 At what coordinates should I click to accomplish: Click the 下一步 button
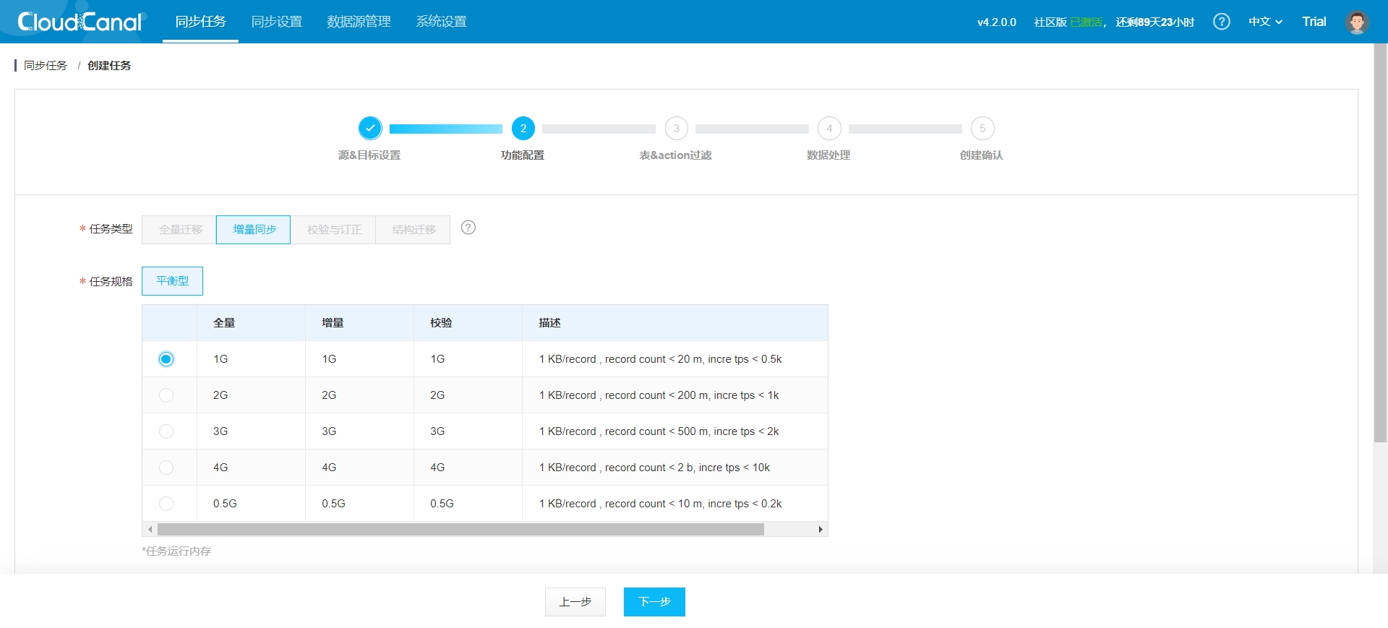point(654,602)
